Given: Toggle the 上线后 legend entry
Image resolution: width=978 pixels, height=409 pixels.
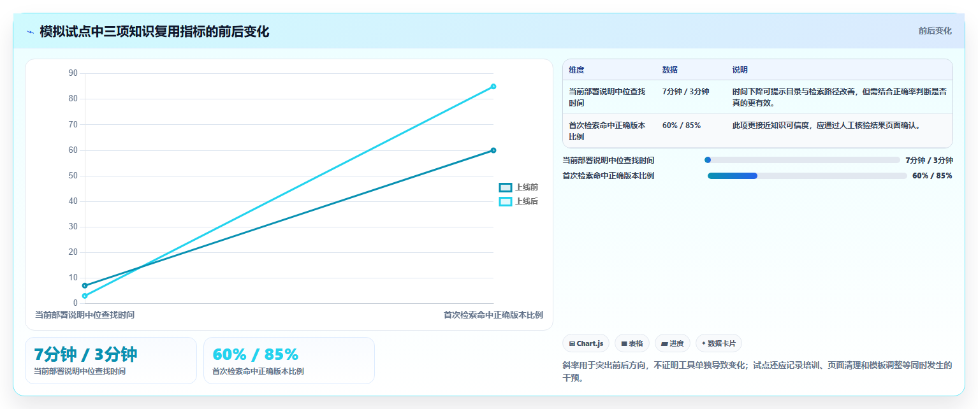Looking at the screenshot, I should (x=519, y=201).
